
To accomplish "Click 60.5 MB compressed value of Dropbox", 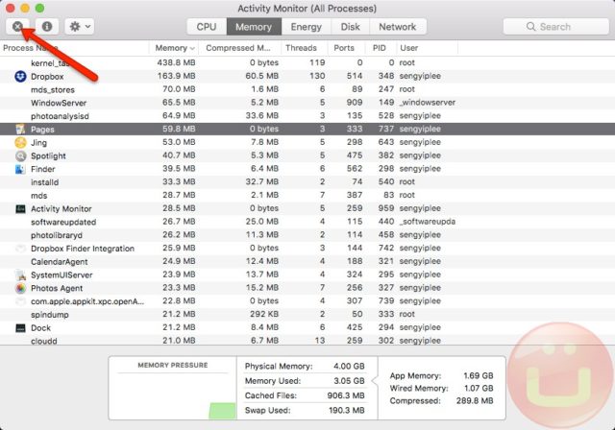I will click(262, 76).
